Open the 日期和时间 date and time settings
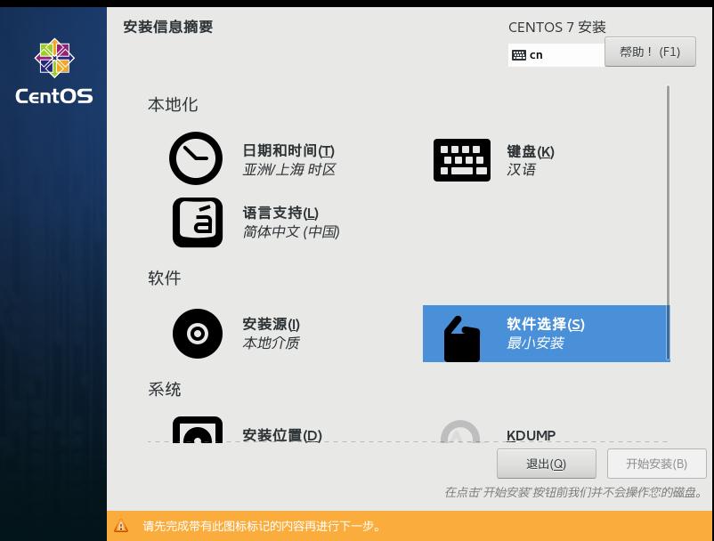 (196, 158)
